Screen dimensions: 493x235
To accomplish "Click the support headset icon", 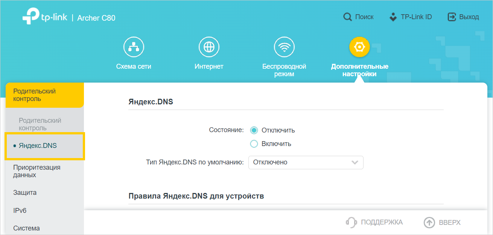I will coord(351,222).
